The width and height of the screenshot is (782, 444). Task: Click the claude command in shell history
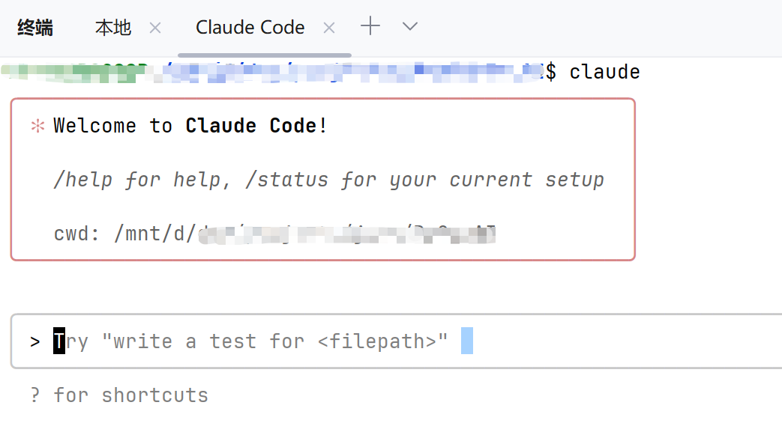pyautogui.click(x=604, y=71)
